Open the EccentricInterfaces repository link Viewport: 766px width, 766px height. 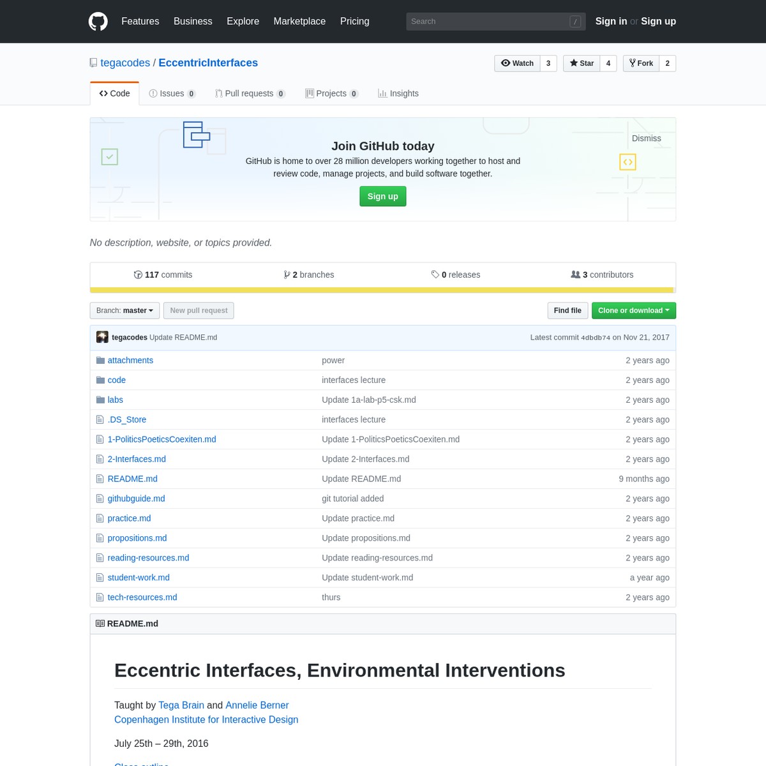pos(208,63)
